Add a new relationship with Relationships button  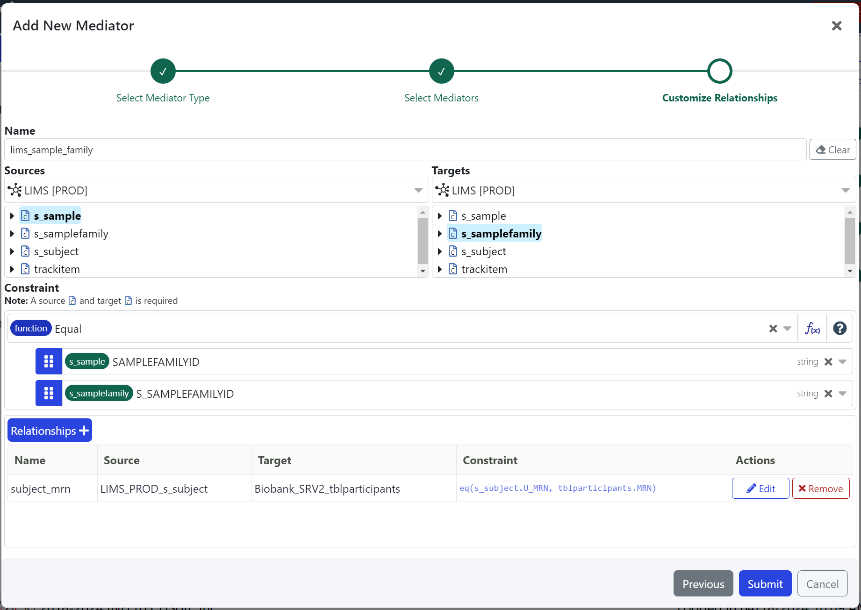50,431
